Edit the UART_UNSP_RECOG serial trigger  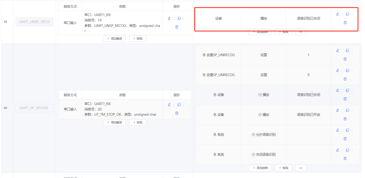[x=169, y=19]
